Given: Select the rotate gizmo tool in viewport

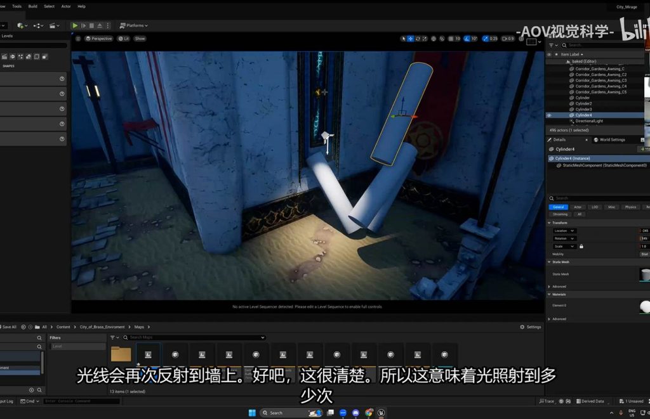Looking at the screenshot, I should point(418,39).
